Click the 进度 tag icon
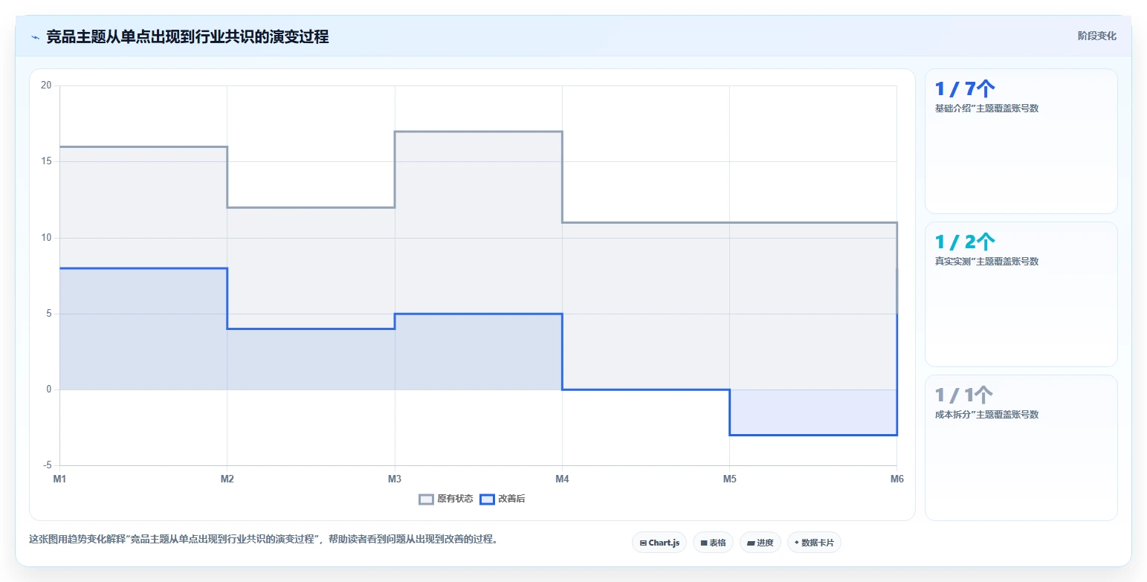Viewport: 1147px width, 582px height. pyautogui.click(x=751, y=543)
